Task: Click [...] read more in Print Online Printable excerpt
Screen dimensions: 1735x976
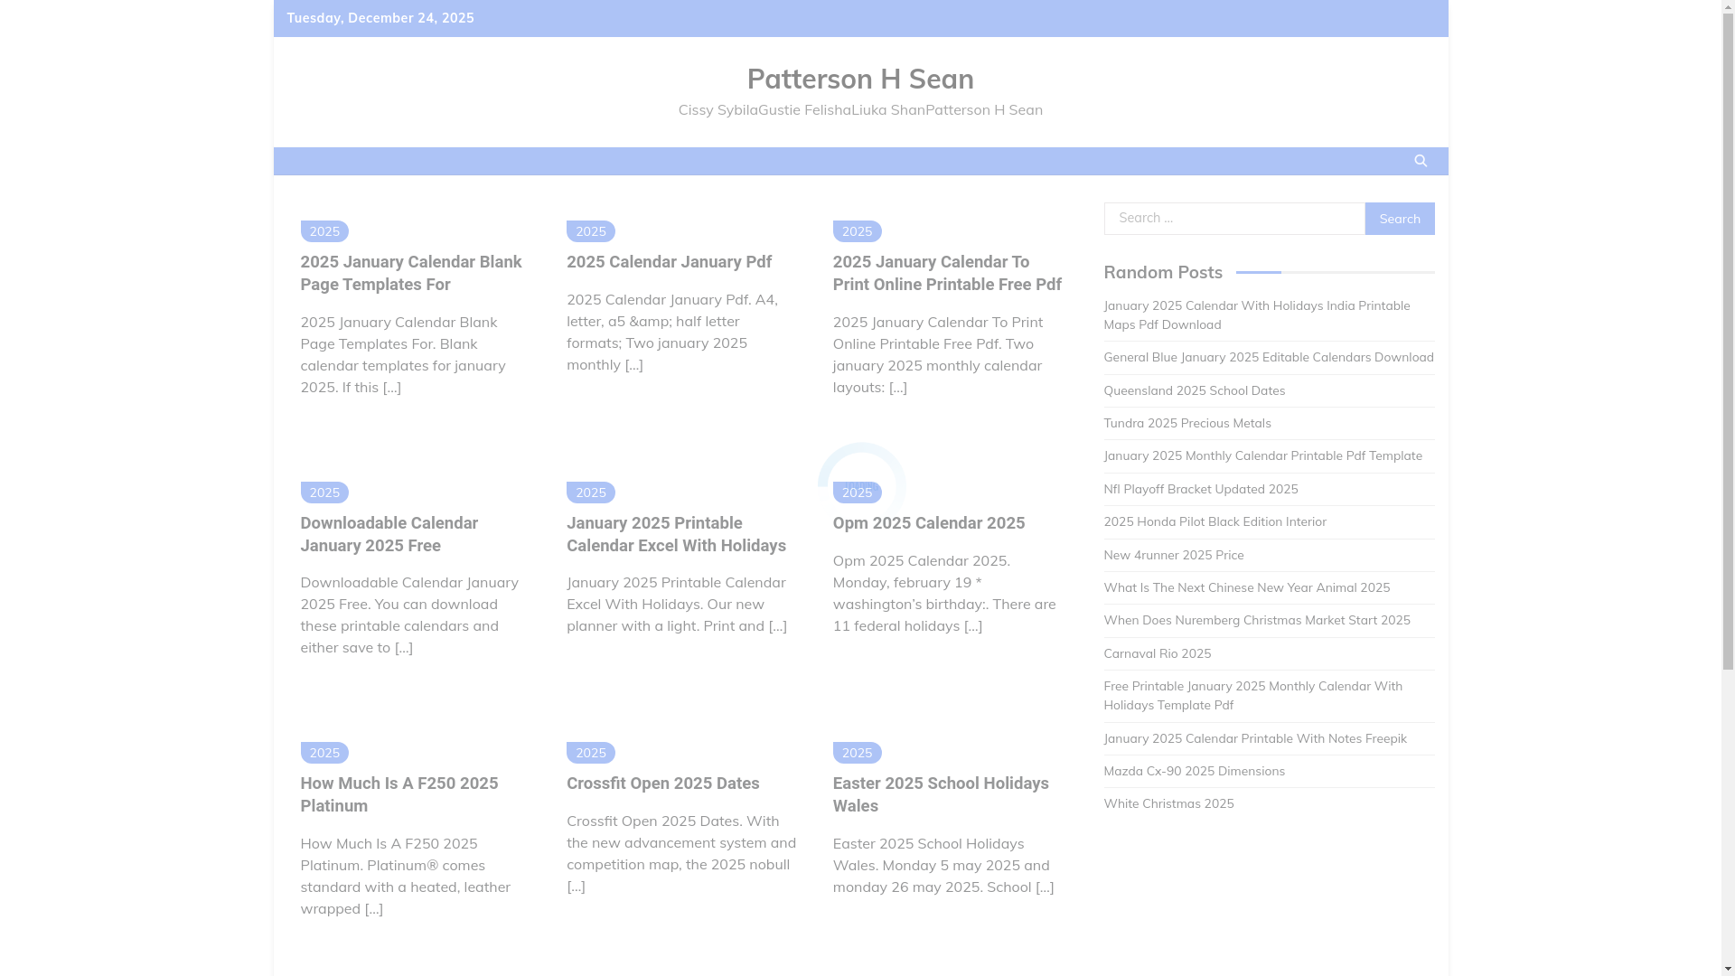Action: (x=897, y=387)
